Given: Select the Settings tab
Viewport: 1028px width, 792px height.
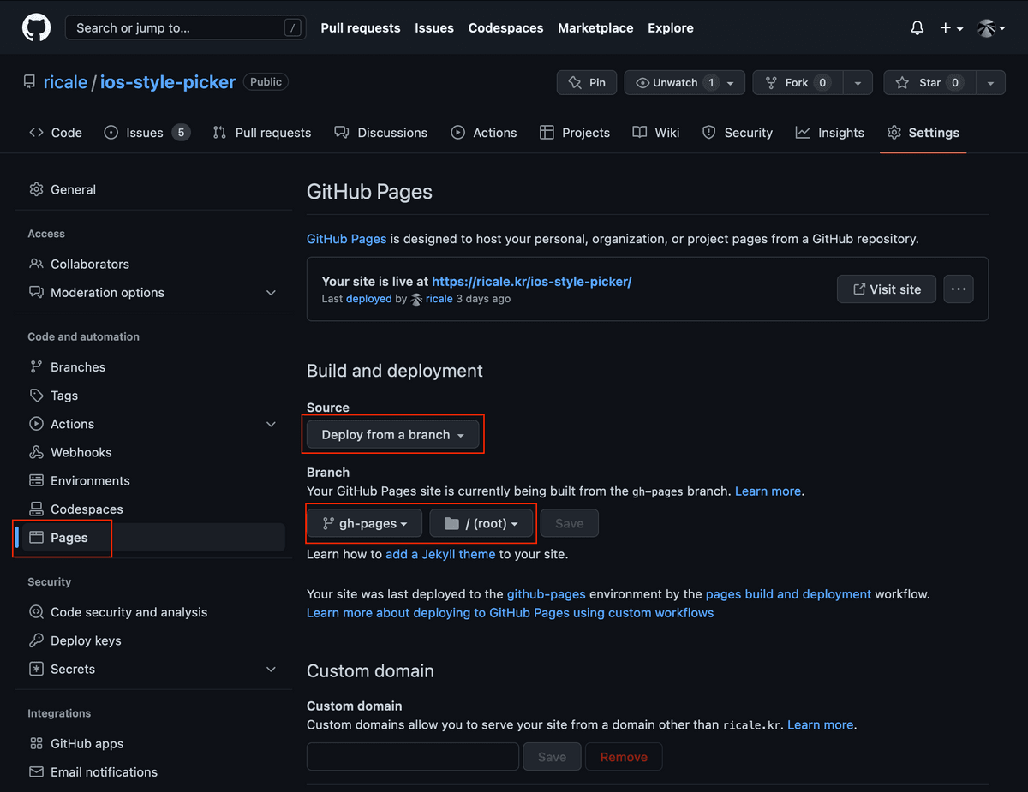Looking at the screenshot, I should tap(923, 133).
